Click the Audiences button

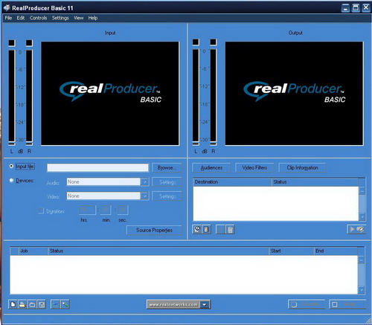point(211,167)
